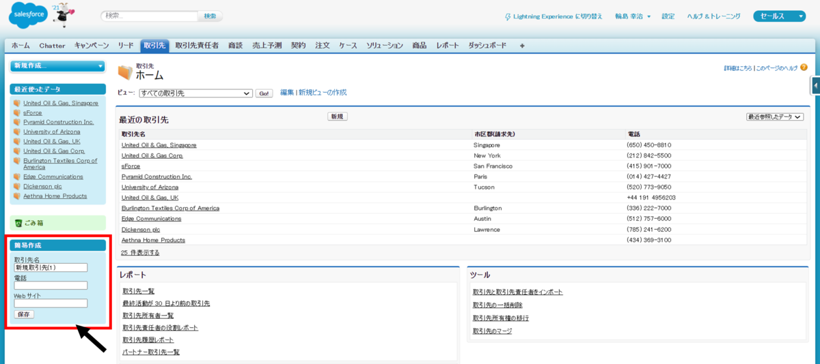Click the folder icon beside University of Arizona in sidebar
This screenshot has height=364, width=820.
click(17, 132)
